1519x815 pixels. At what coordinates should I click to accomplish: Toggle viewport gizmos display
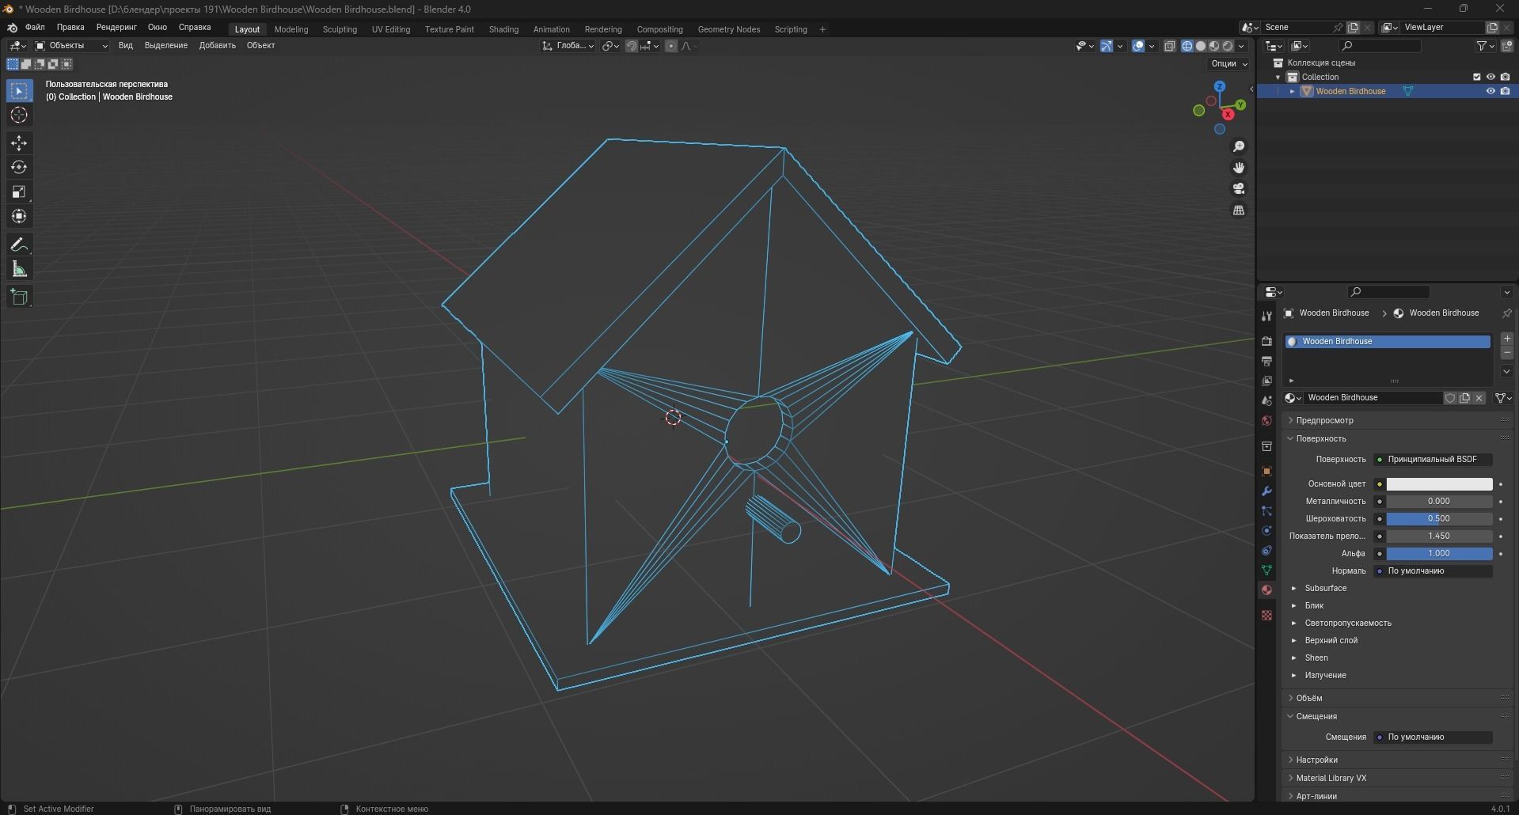1107,46
